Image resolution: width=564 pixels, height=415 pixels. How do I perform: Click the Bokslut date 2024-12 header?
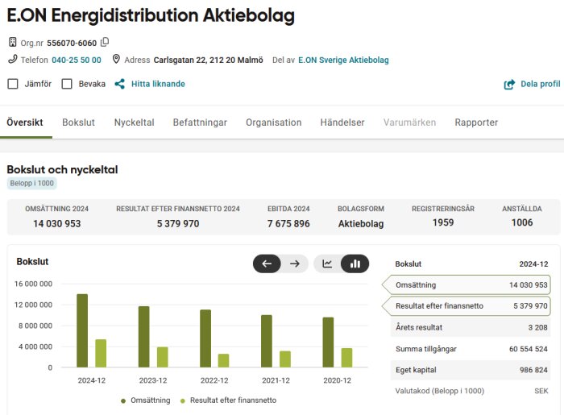tap(533, 264)
